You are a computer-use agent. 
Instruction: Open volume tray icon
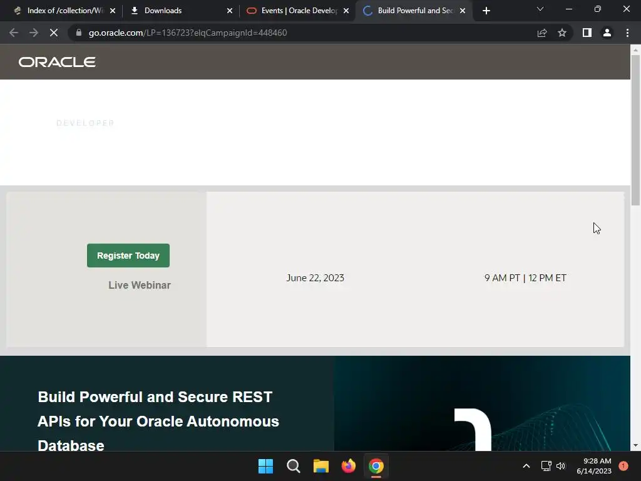tap(561, 466)
